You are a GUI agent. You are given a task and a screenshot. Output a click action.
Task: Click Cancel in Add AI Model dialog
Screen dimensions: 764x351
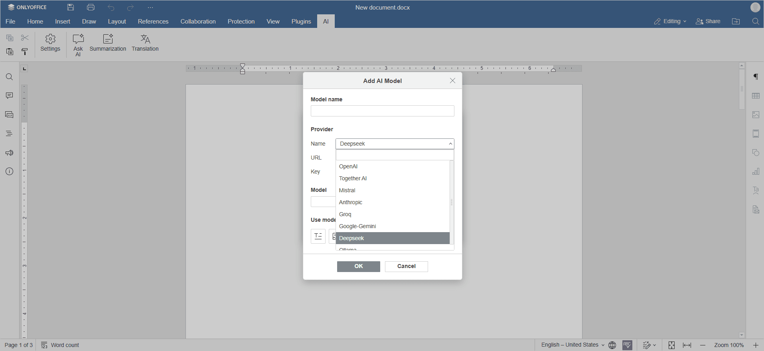pyautogui.click(x=406, y=266)
